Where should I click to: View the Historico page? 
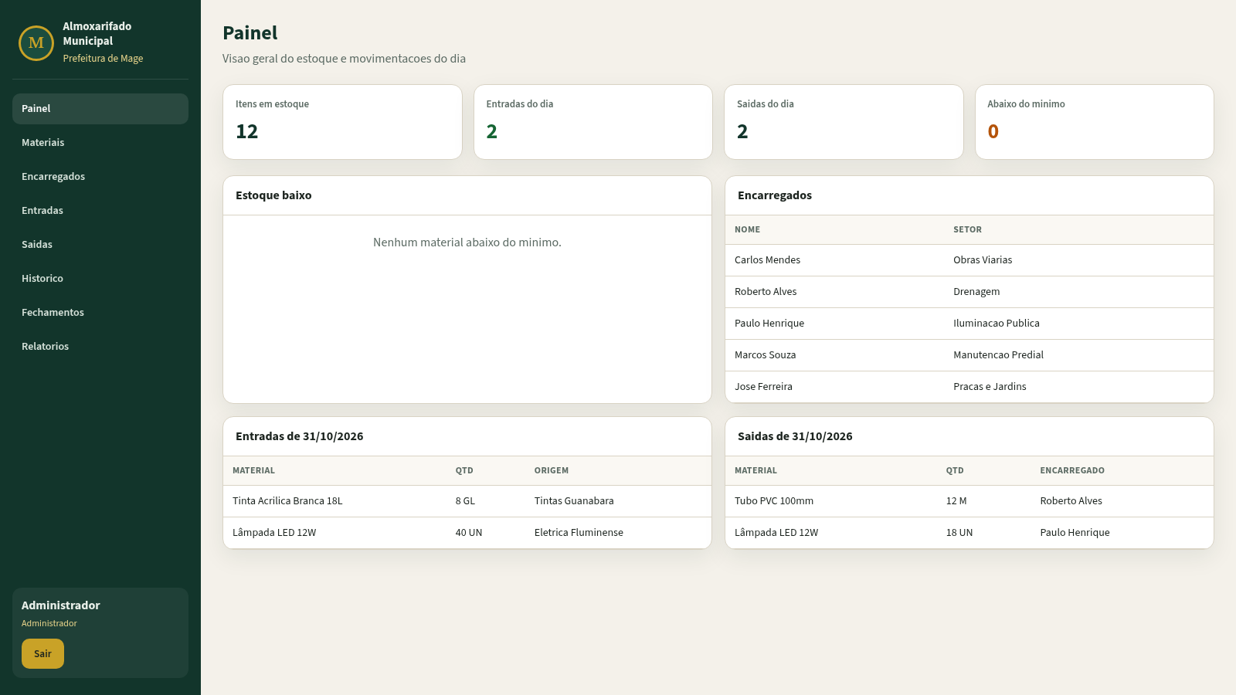100,279
